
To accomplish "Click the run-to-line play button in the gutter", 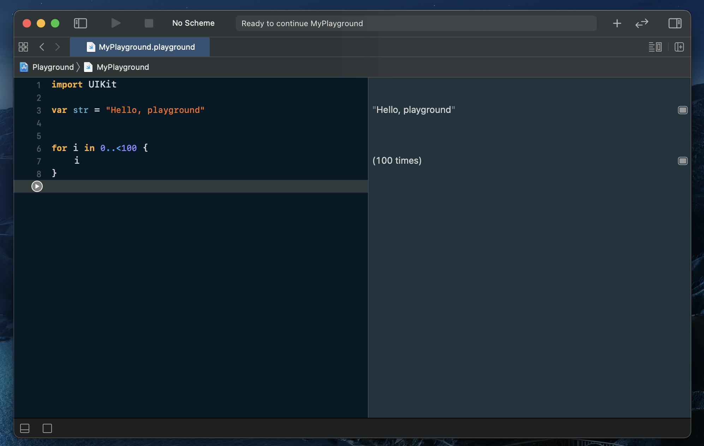I will pyautogui.click(x=37, y=186).
